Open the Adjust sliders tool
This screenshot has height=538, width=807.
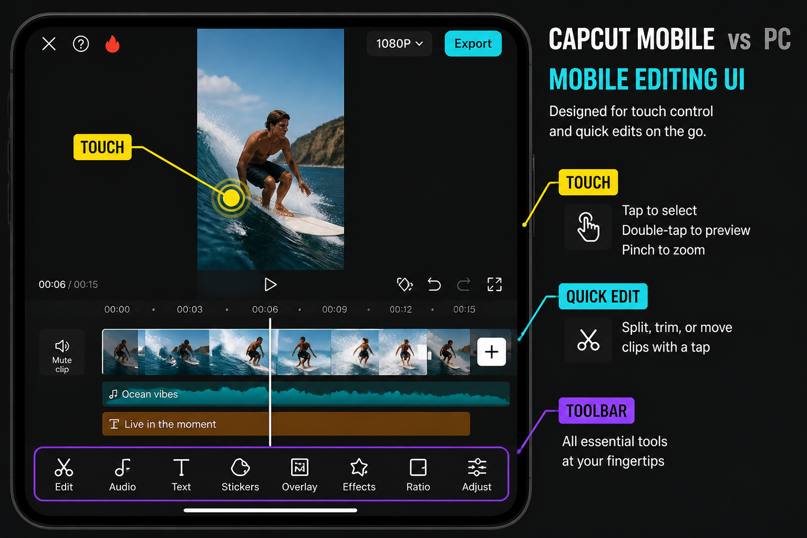(477, 474)
